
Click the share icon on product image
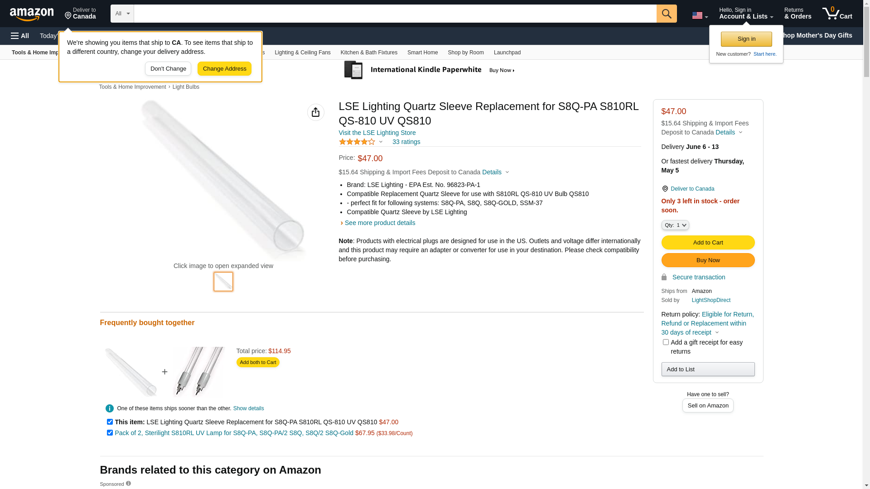(316, 112)
